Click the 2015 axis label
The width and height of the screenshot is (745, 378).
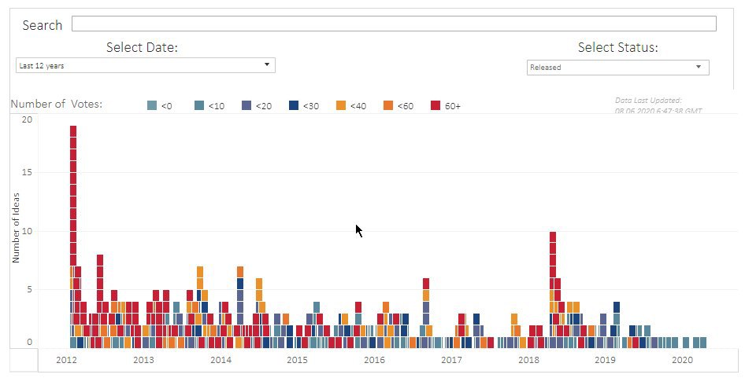pos(297,360)
